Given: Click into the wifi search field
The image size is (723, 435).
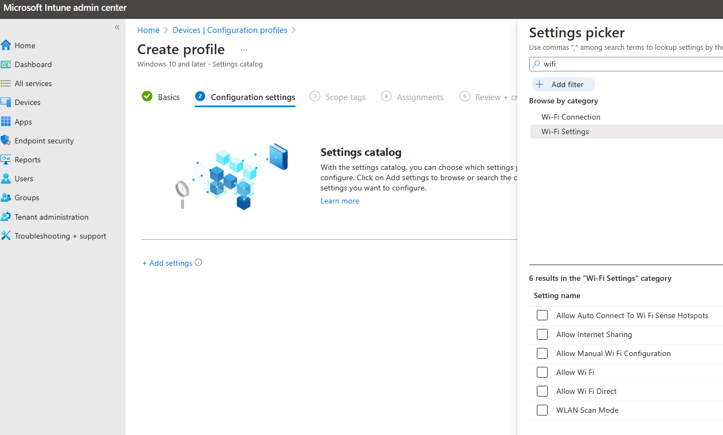Looking at the screenshot, I should click(626, 64).
